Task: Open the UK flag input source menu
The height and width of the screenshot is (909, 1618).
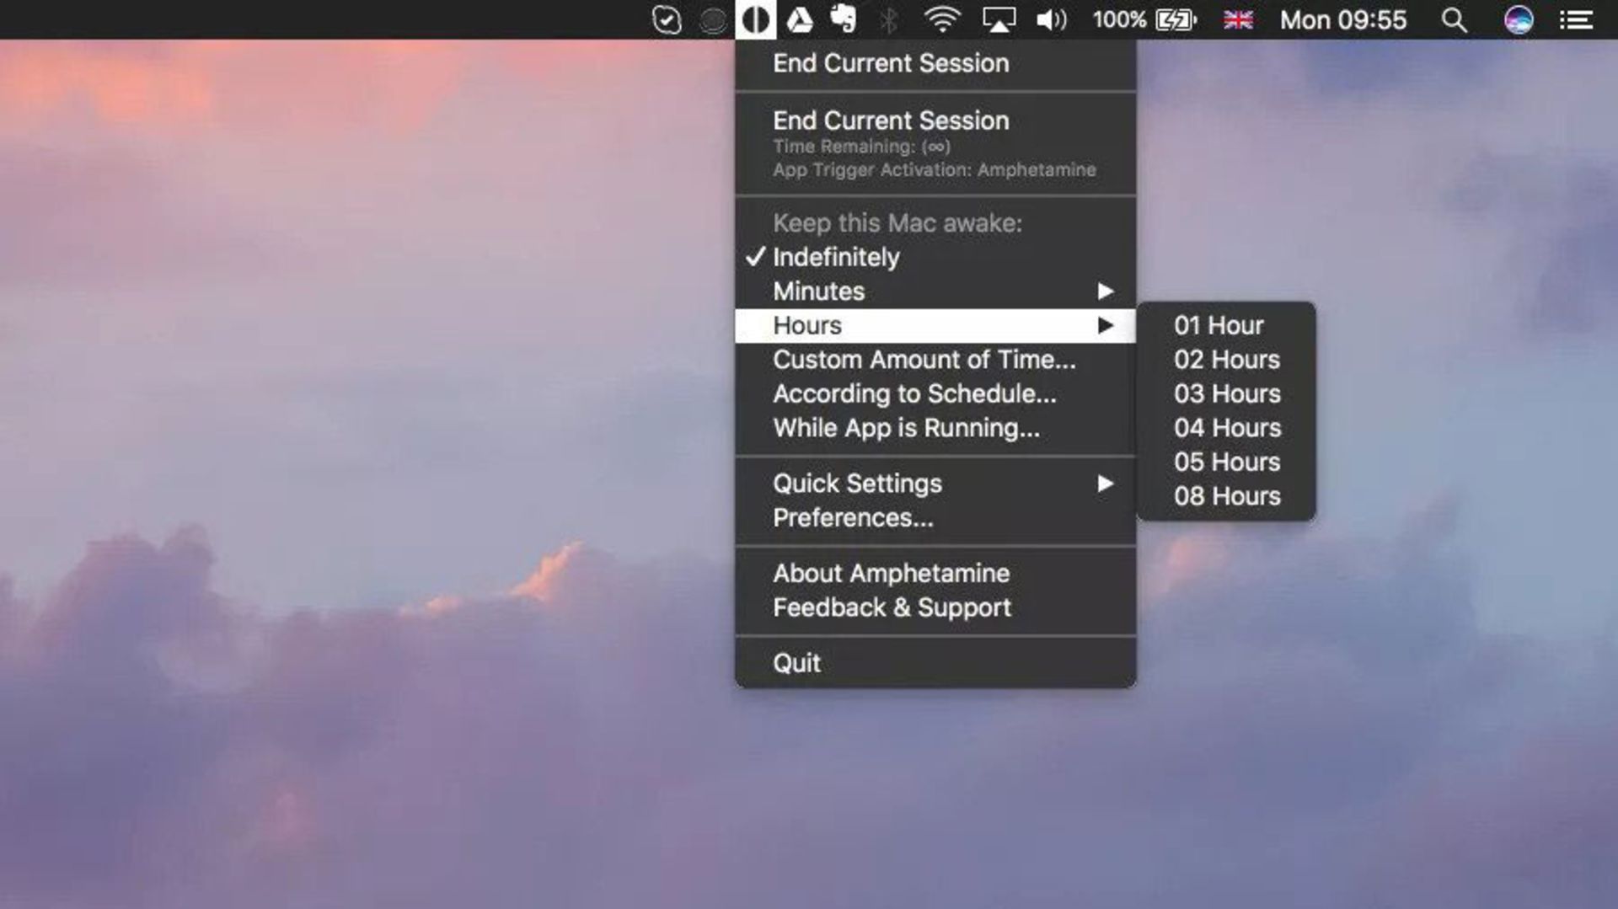Action: (1238, 19)
